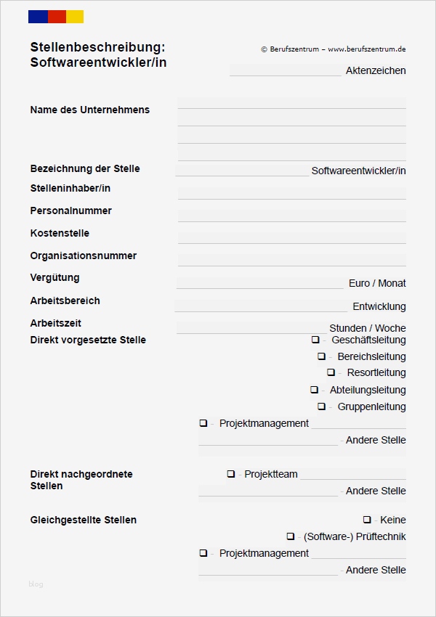The width and height of the screenshot is (436, 617).
Task: Open the www.berufszentrum.de link
Action: 366,49
